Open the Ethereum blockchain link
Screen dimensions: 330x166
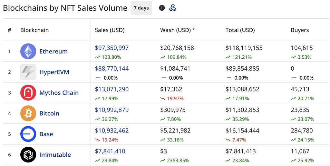tap(53, 51)
